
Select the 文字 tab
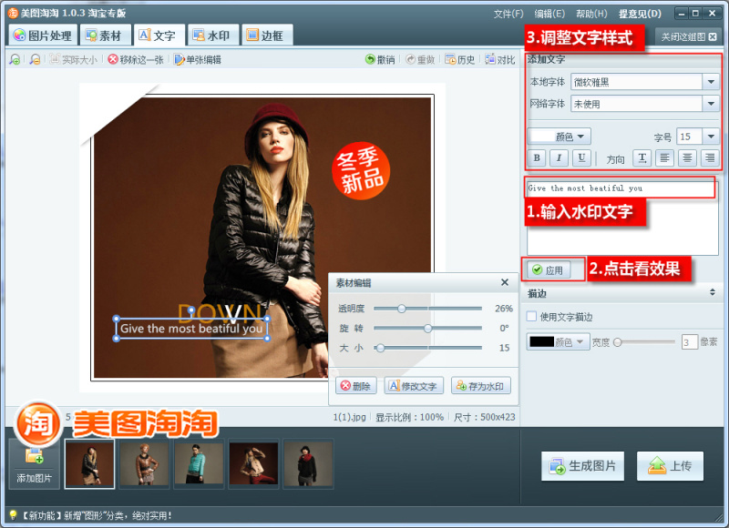click(159, 36)
